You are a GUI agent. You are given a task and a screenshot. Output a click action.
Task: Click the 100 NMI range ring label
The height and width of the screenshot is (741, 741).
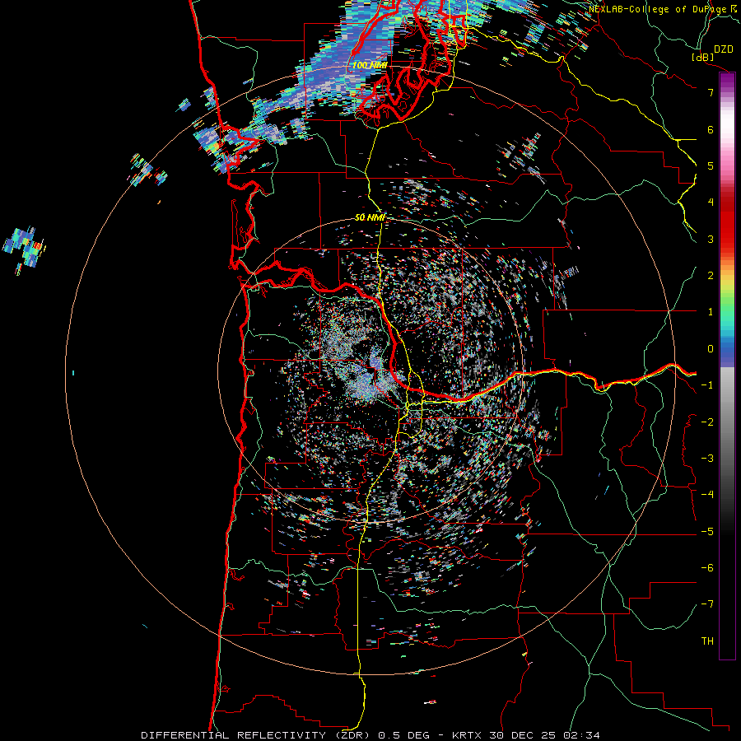tap(370, 65)
